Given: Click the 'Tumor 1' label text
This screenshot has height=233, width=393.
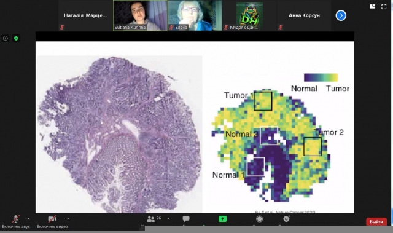Looking at the screenshot, I should (x=239, y=95).
